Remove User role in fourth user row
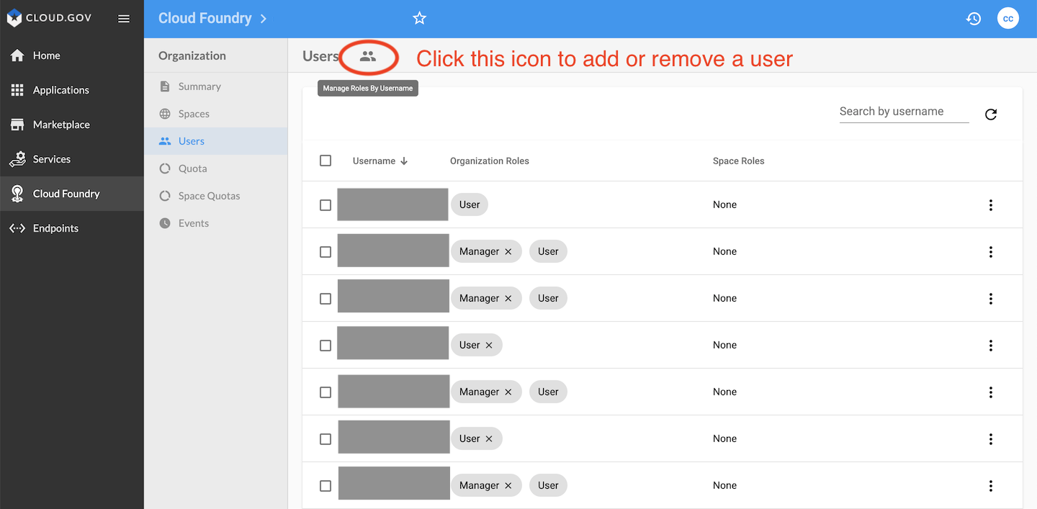 pos(489,346)
